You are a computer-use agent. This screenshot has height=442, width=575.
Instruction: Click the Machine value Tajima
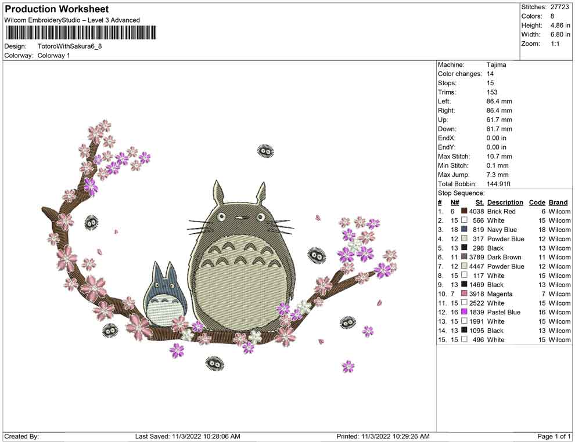pos(496,64)
